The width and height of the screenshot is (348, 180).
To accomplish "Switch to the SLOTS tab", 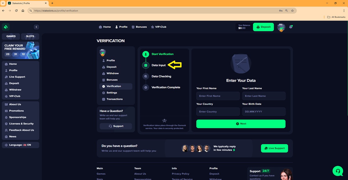I will [x=30, y=36].
